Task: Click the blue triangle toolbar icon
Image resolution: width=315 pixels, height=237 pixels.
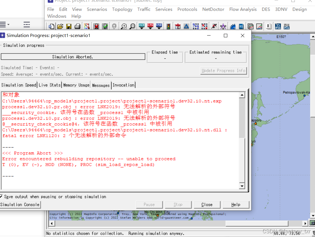Action: tap(186, 26)
